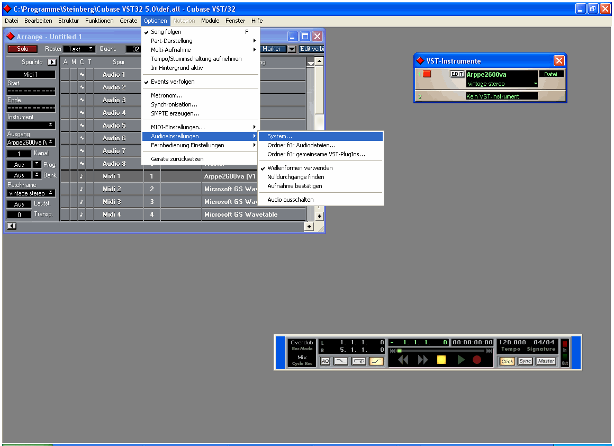The image size is (614, 446).
Task: Click Overdub Rec Mode in transport
Action: 302,345
